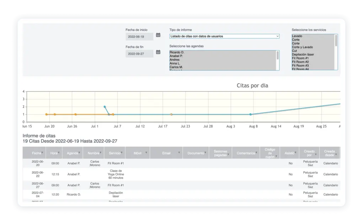Open the calendar picker for Fecha de fin
Image resolution: width=364 pixels, height=224 pixels.
158,52
